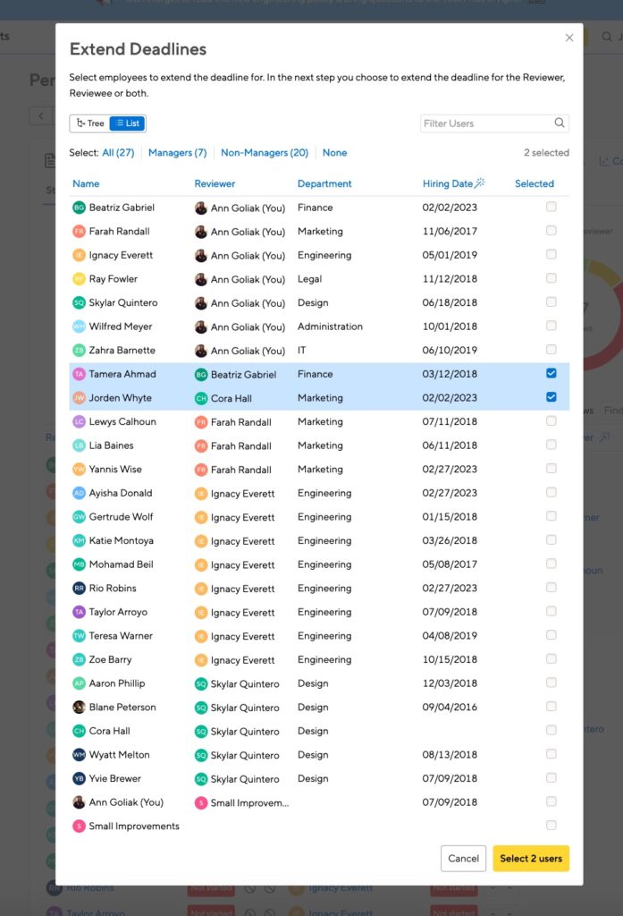Sort by Name column header
The width and height of the screenshot is (623, 916).
click(86, 183)
